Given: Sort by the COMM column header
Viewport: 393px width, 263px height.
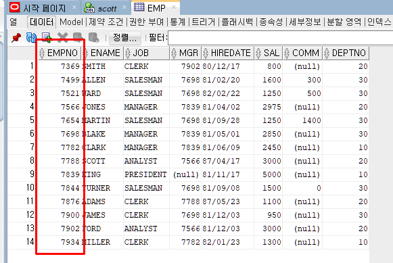Looking at the screenshot, I should [x=302, y=53].
